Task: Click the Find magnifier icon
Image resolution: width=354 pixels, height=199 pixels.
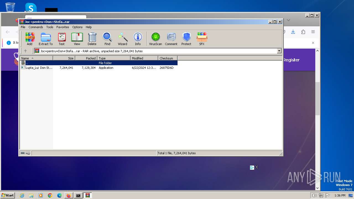Action: coord(107,39)
